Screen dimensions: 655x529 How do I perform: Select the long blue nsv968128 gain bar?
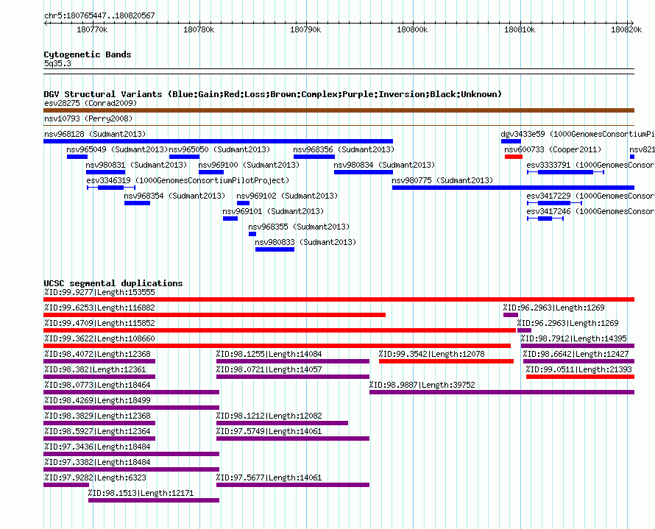coord(218,141)
